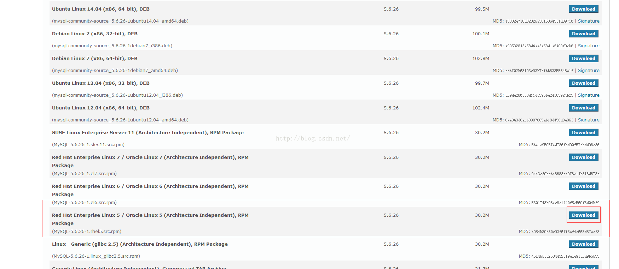Click size value 102.4M

[481, 108]
